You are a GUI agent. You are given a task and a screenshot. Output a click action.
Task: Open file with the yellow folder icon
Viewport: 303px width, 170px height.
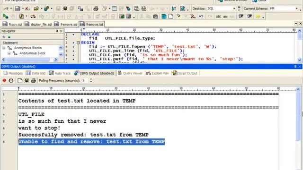tap(36, 8)
